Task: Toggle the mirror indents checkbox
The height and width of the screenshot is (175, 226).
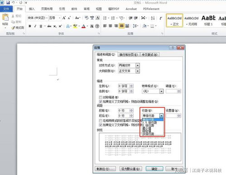Action: [x=101, y=97]
